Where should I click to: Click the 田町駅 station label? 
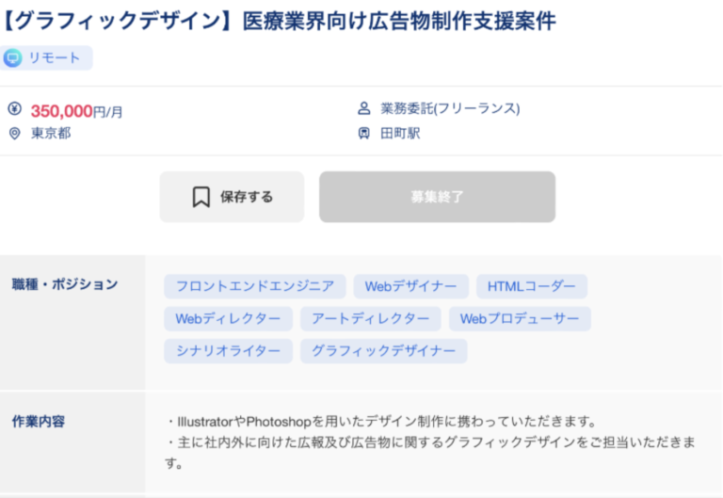(400, 134)
